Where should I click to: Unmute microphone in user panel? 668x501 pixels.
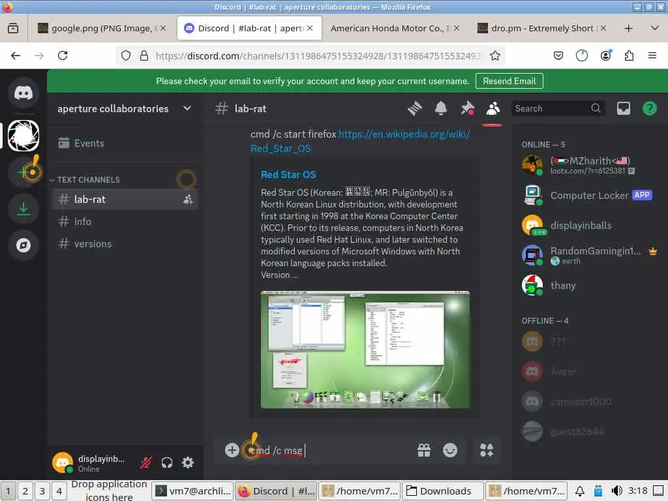tap(145, 463)
